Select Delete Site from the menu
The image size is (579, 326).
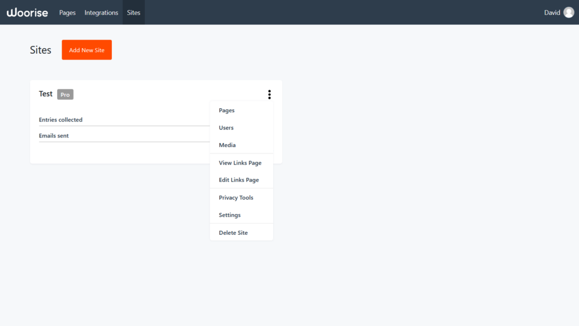point(233,232)
